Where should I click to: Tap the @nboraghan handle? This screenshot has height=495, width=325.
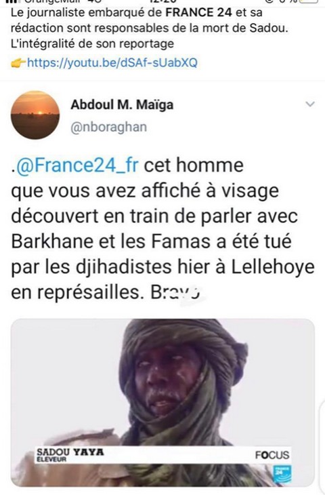point(109,127)
